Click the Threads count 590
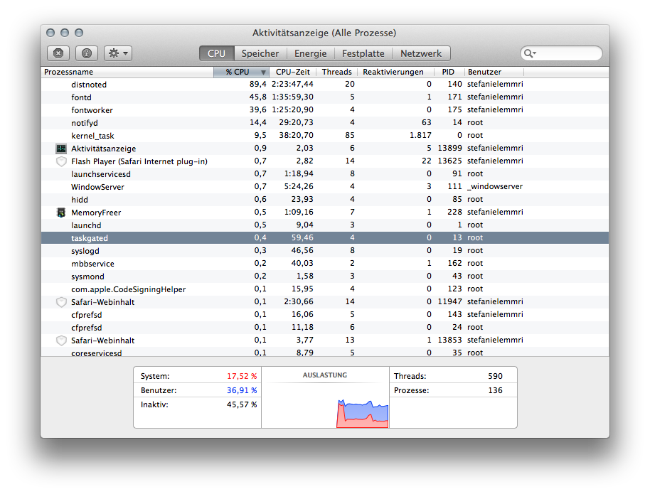 coord(495,376)
